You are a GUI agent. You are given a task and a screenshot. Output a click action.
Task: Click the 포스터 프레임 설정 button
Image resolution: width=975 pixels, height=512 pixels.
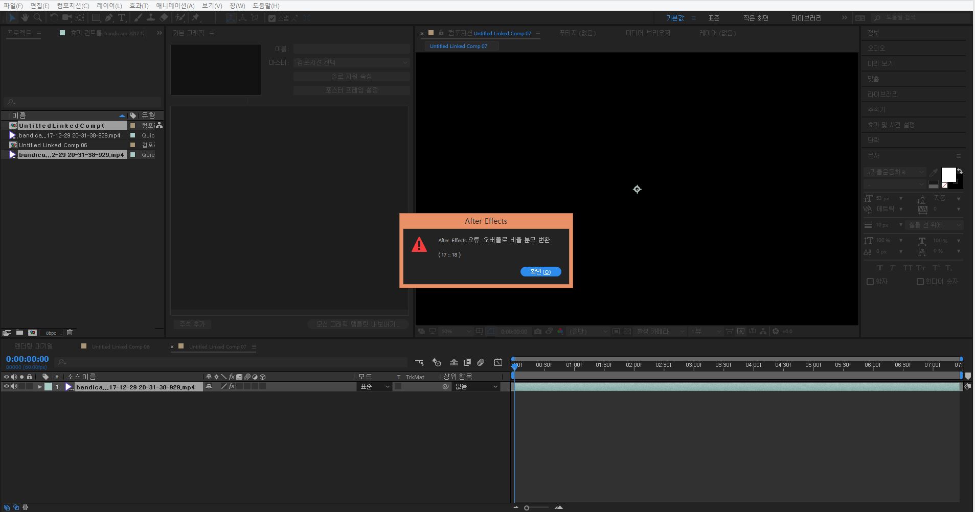[352, 90]
